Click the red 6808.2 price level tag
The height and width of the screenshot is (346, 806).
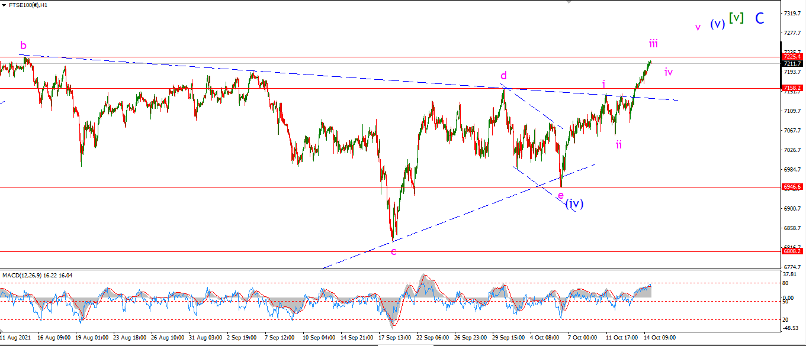pos(792,251)
